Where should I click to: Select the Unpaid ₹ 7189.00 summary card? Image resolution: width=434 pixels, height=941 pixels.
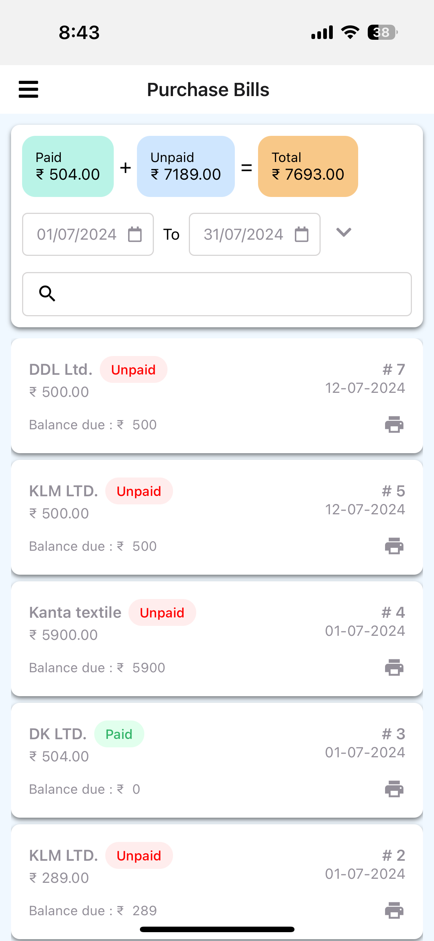[x=186, y=166]
